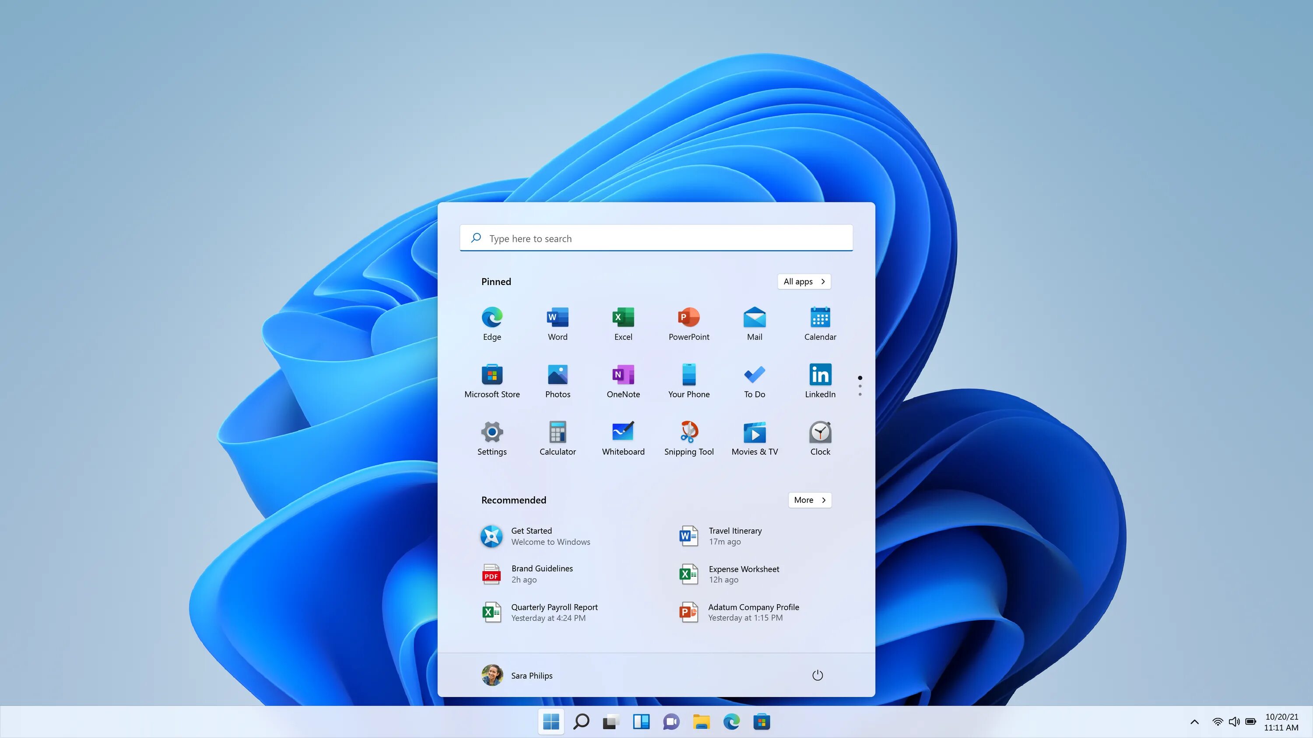
Task: Open Windows File Explorer taskbar icon
Action: point(701,721)
